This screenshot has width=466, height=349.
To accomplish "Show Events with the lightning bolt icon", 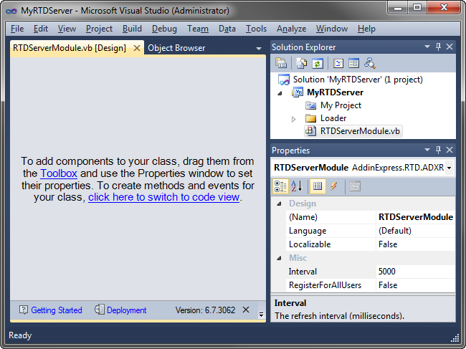I will [334, 186].
